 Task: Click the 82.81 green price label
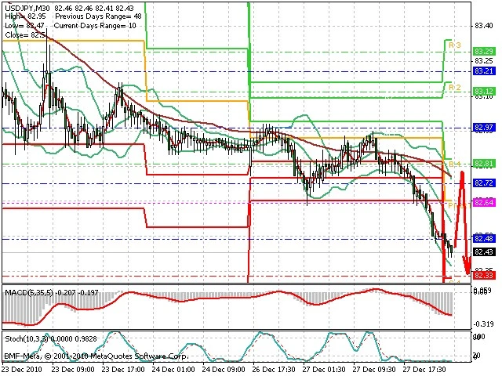484,164
